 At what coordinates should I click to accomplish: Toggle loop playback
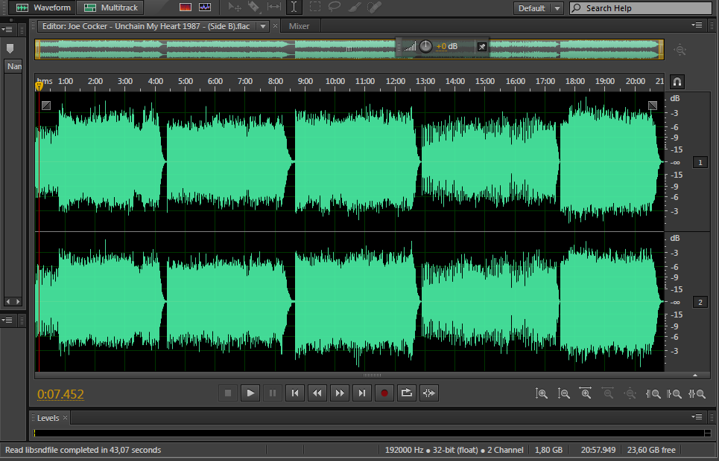tap(406, 393)
